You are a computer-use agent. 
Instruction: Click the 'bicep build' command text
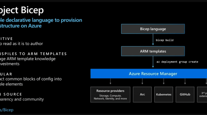click(x=165, y=40)
